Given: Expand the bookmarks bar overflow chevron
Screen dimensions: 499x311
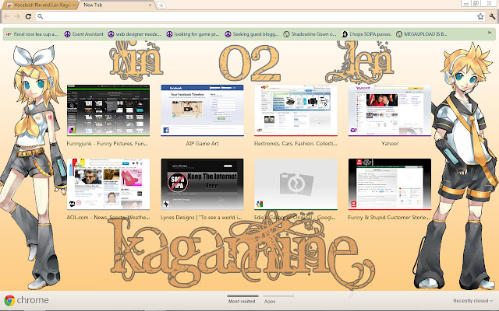Looking at the screenshot, I should (x=490, y=33).
